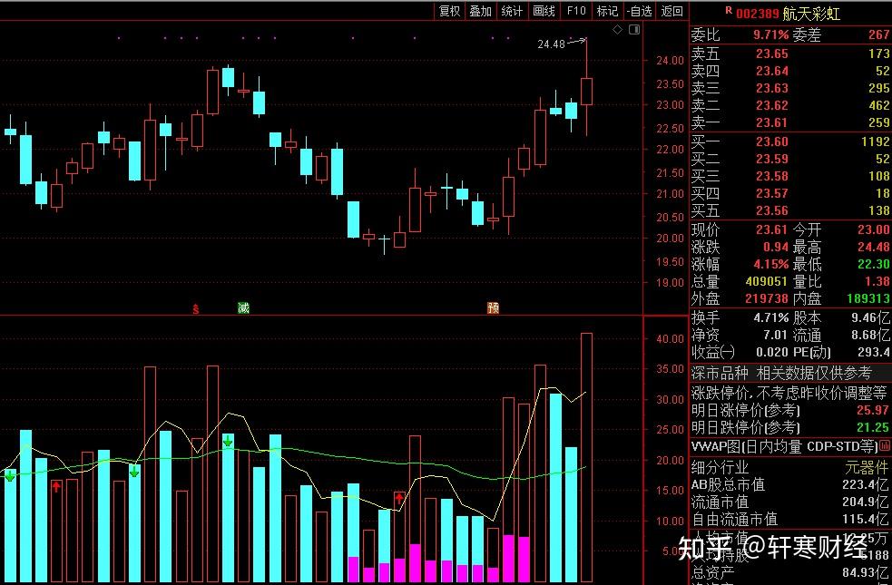Click the green 减 shareholder-reduction marker
The image size is (892, 585).
[243, 307]
